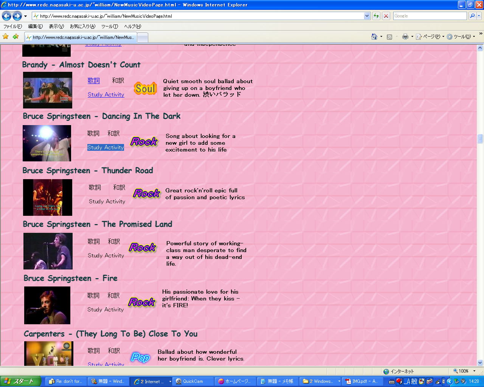Go to Home page icon
The height and width of the screenshot is (387, 484).
click(x=374, y=37)
